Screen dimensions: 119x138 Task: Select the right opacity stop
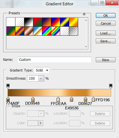(111, 86)
